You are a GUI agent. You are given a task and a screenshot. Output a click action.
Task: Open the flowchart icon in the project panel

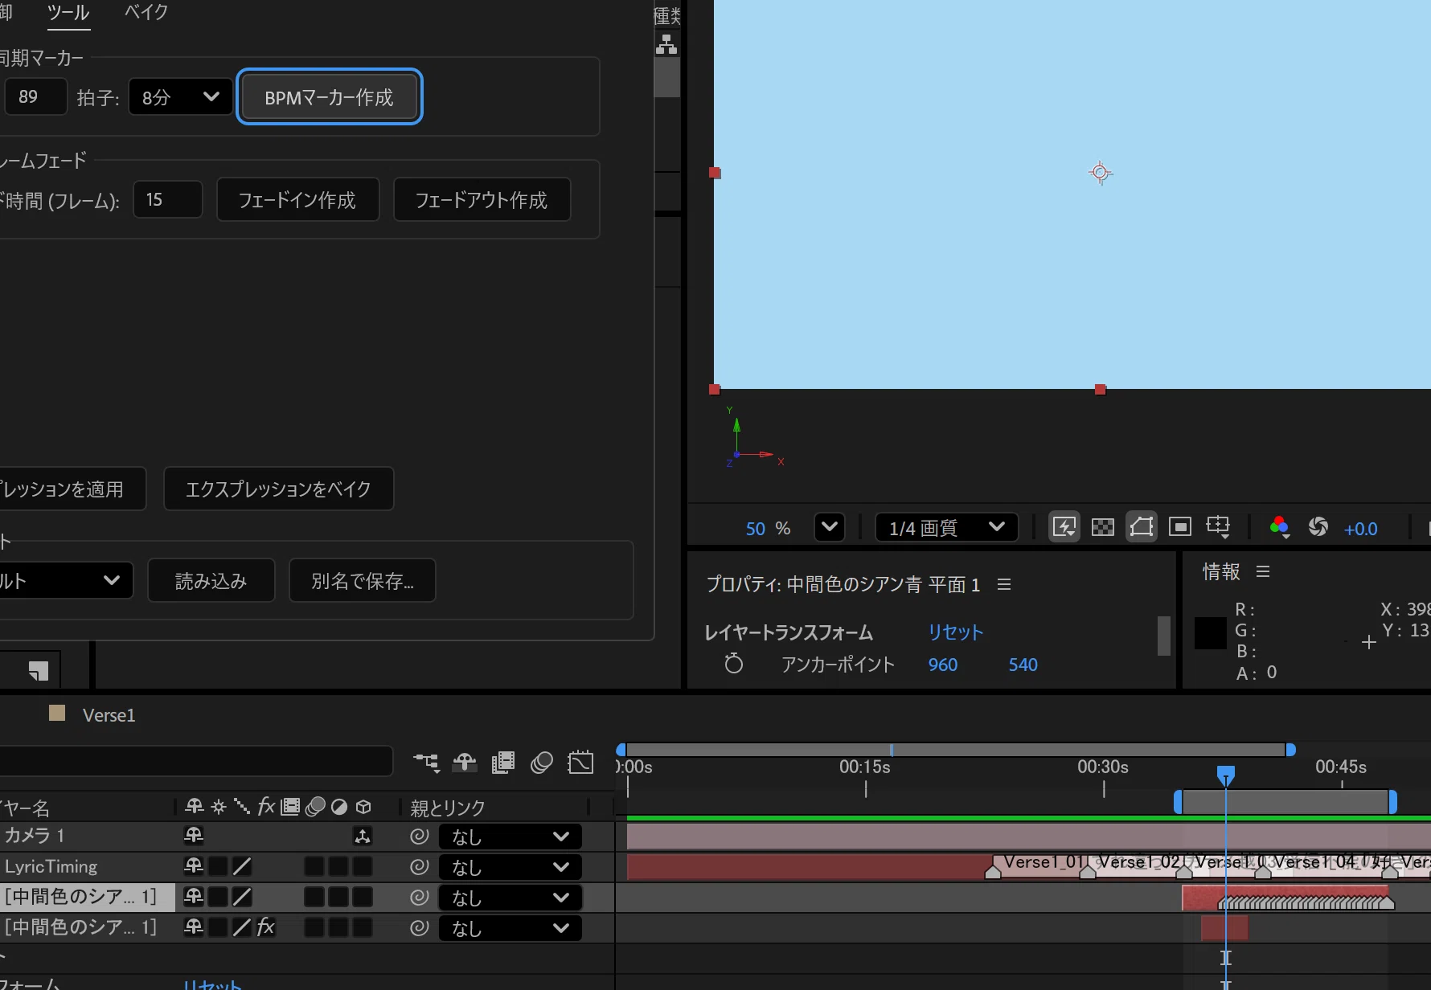coord(666,45)
